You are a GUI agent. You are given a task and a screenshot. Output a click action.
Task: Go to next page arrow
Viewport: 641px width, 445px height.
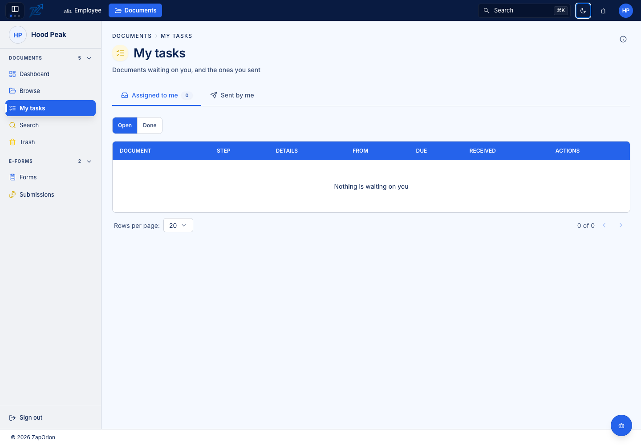(621, 225)
